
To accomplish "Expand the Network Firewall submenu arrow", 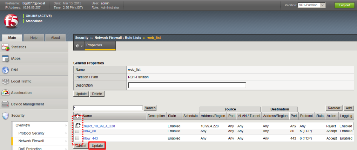I will (x=66, y=141).
